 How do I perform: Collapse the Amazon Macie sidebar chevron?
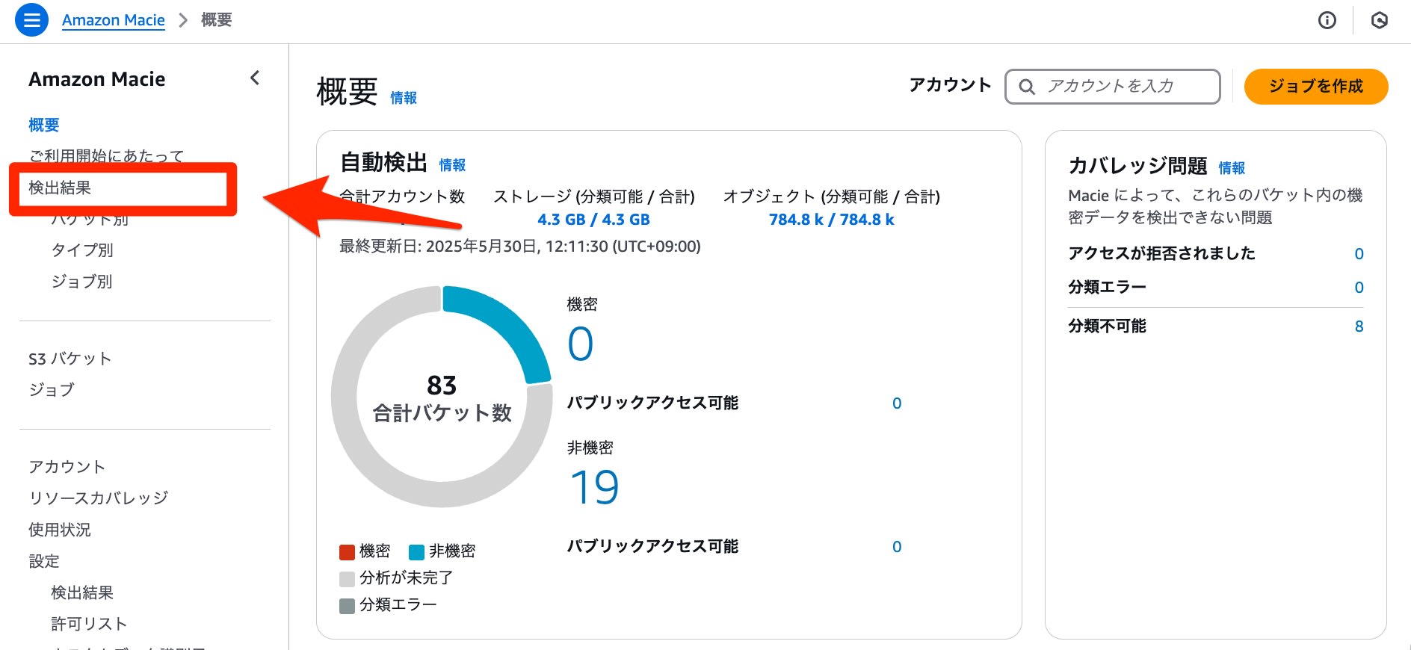click(x=255, y=78)
